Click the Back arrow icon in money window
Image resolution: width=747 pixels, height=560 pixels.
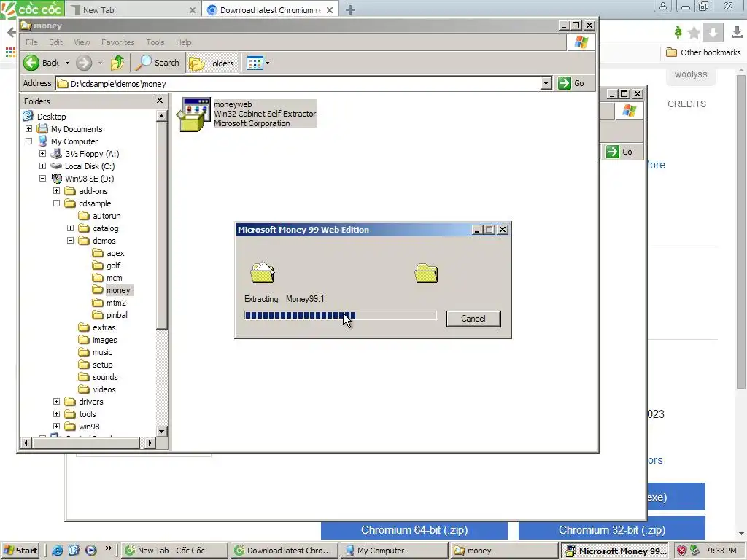click(x=31, y=63)
